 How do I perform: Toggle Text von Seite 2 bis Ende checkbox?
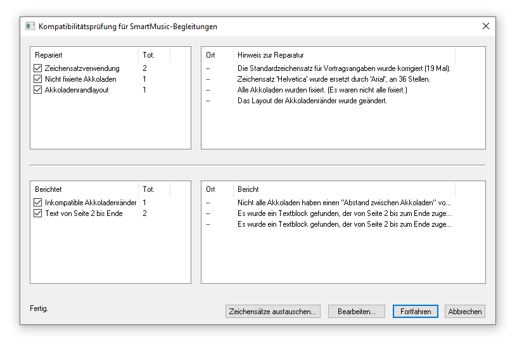pos(38,213)
